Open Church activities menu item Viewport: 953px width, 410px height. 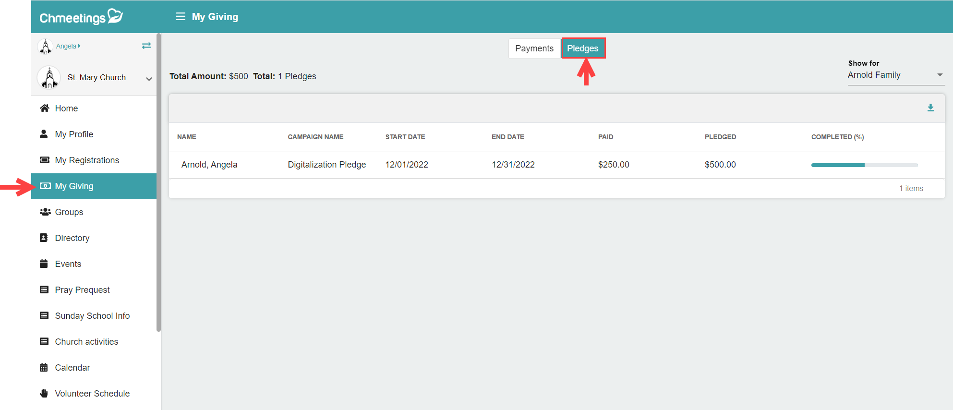pyautogui.click(x=94, y=342)
